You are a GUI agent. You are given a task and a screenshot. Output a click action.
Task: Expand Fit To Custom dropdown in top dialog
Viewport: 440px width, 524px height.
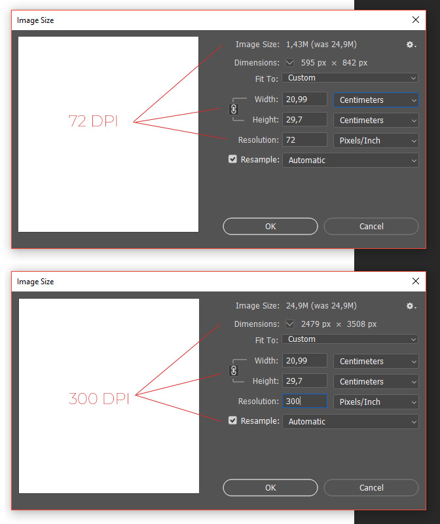click(350, 78)
